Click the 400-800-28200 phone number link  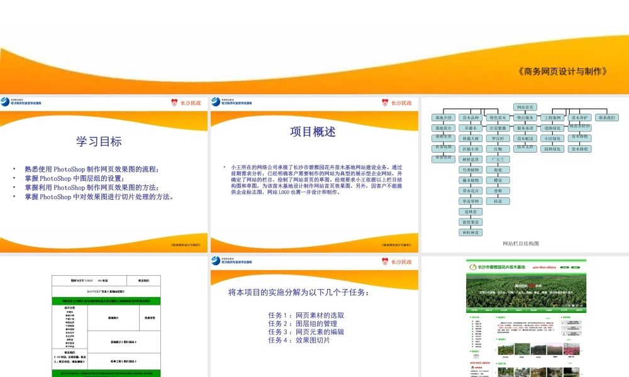click(x=545, y=267)
